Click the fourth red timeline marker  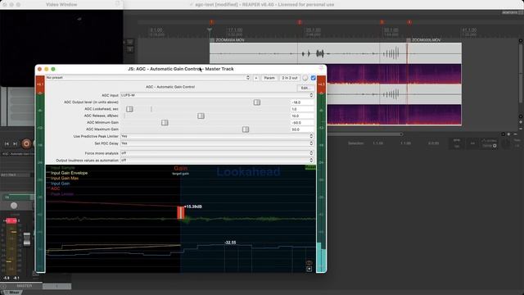point(409,22)
